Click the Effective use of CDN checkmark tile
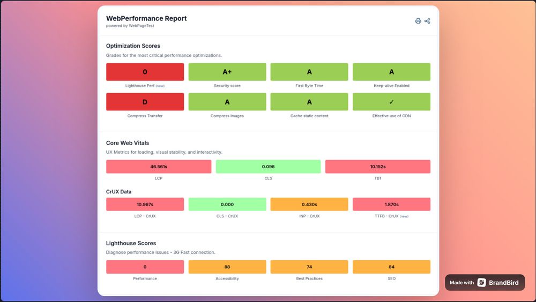Screen dimensions: 536x302 [x=391, y=102]
